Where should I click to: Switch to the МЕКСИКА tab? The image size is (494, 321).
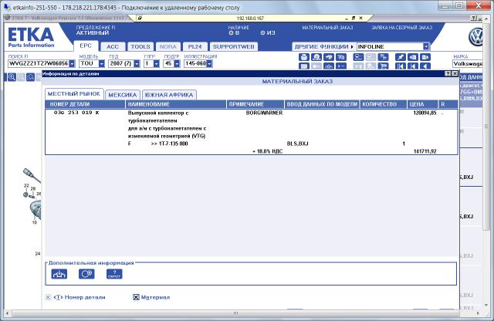coord(123,95)
